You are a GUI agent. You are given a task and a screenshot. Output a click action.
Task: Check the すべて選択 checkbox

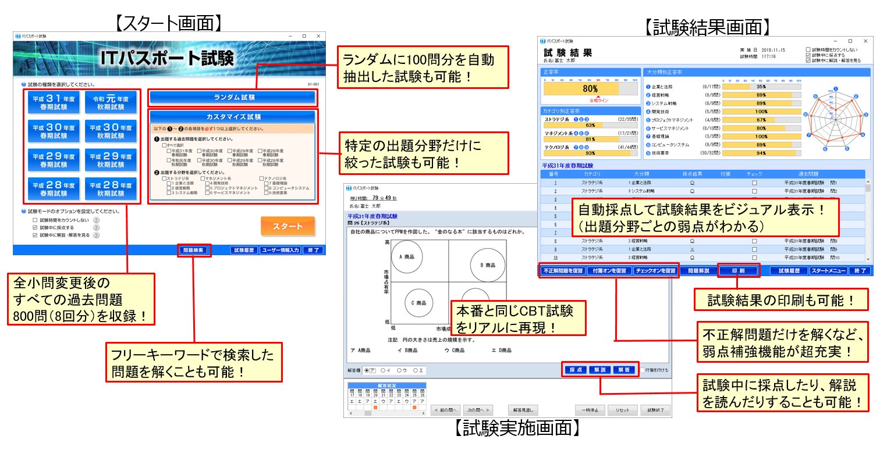coord(165,145)
